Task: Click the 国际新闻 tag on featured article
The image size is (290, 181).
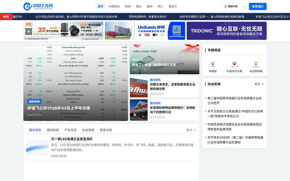Action: tap(34, 102)
